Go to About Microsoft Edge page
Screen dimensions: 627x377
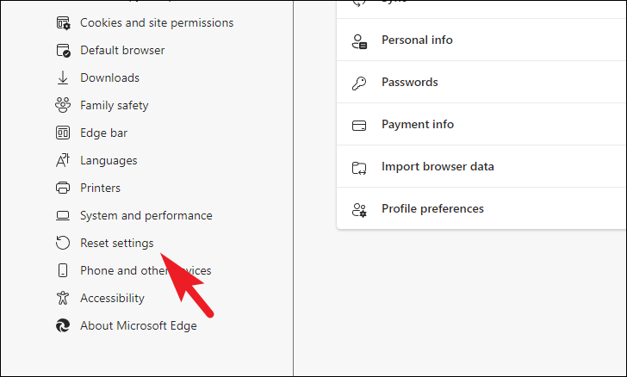click(138, 325)
